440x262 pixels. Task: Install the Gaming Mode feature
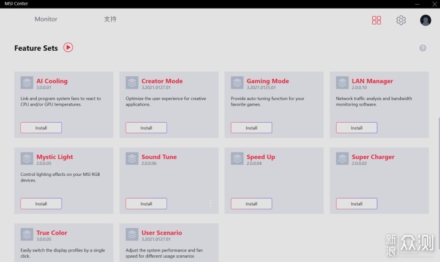[x=251, y=128]
